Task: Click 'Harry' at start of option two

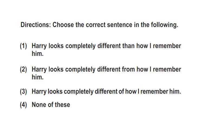Action: coord(39,70)
